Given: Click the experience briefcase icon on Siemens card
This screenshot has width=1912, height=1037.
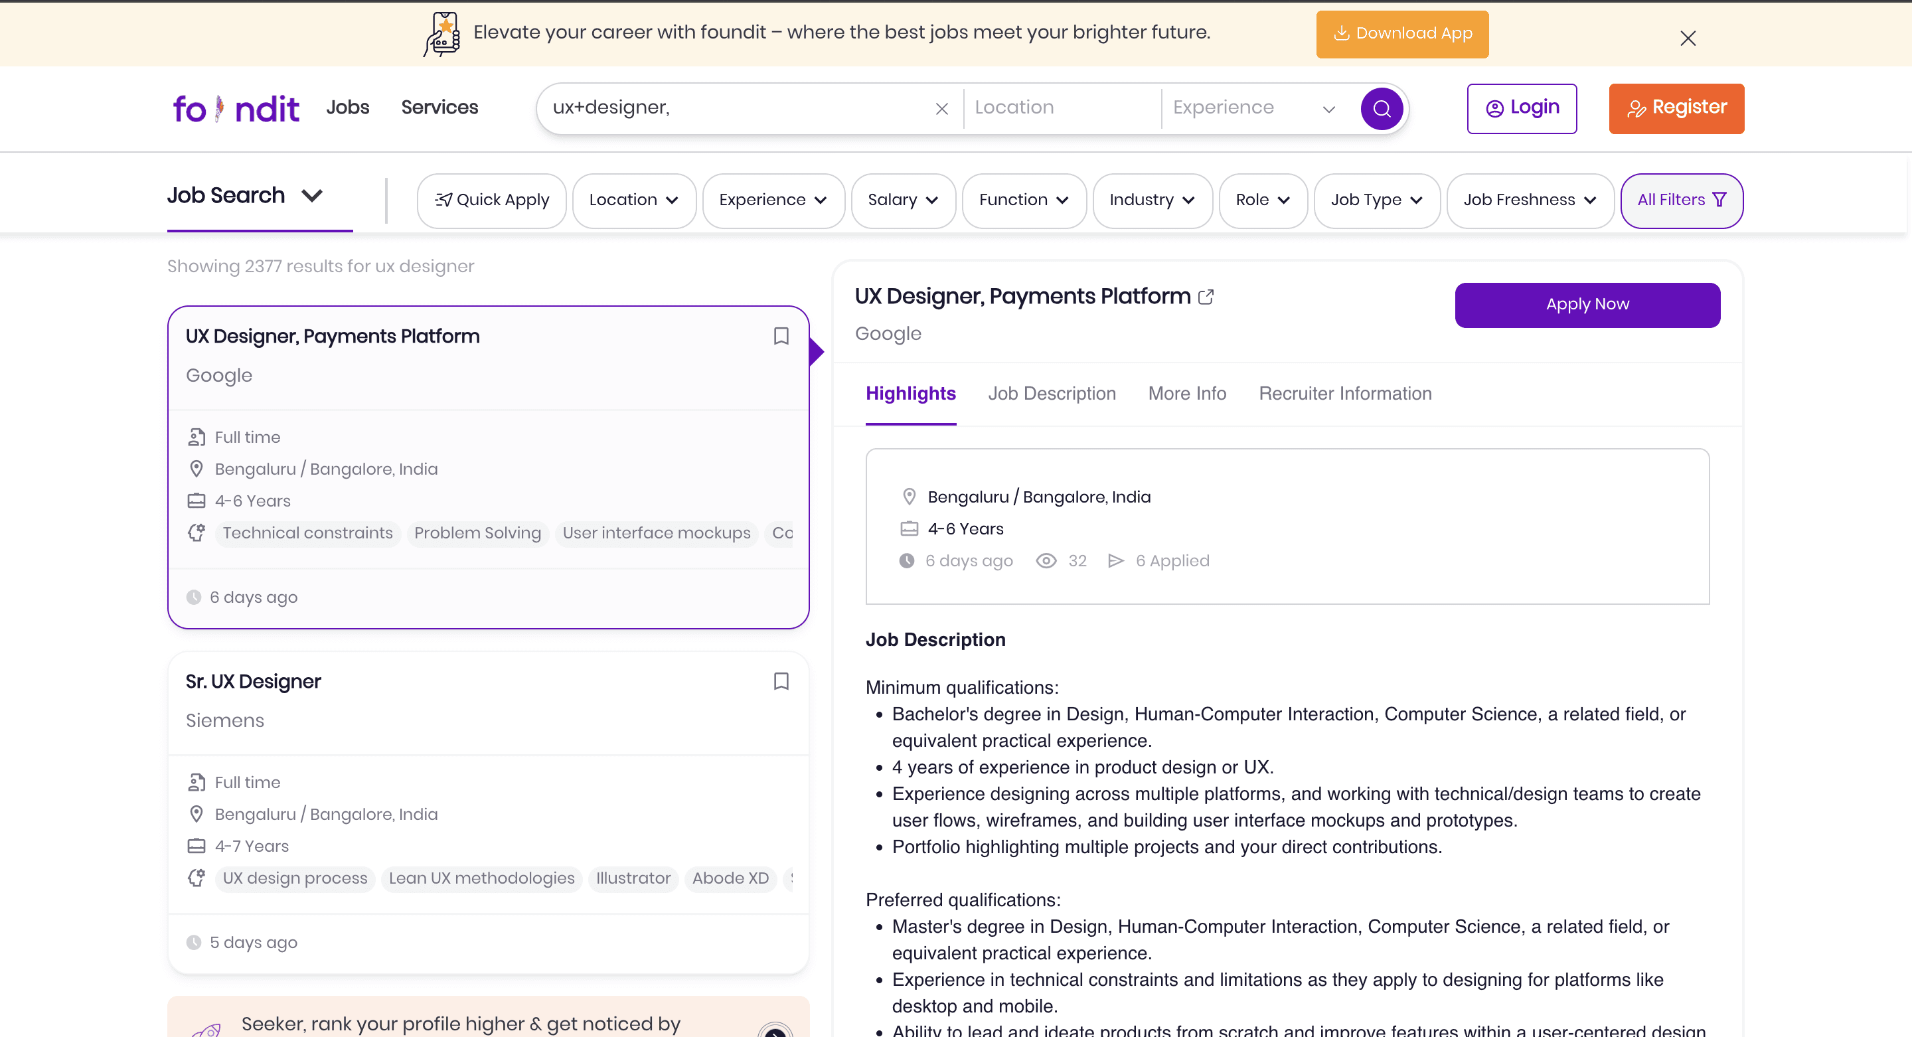Looking at the screenshot, I should click(196, 846).
